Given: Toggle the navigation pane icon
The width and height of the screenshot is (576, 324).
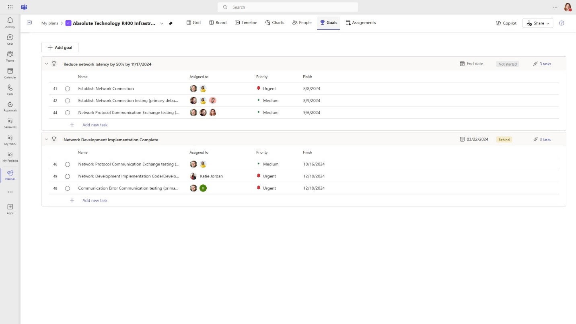Looking at the screenshot, I should pyautogui.click(x=29, y=23).
